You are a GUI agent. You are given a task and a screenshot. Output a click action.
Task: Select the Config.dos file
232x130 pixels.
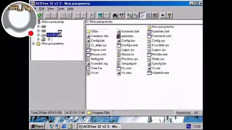(126, 40)
